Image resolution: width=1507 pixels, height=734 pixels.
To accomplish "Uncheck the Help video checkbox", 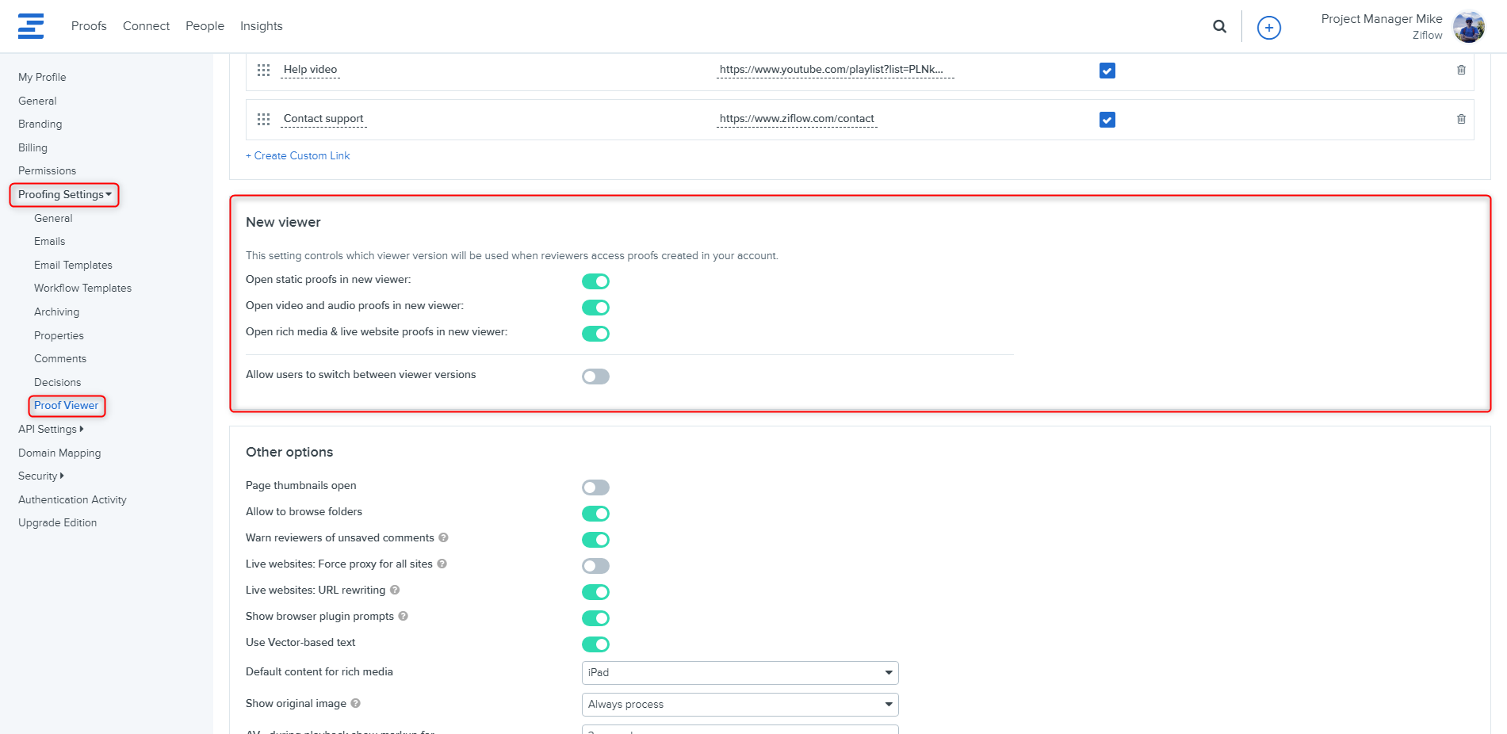I will [x=1107, y=71].
